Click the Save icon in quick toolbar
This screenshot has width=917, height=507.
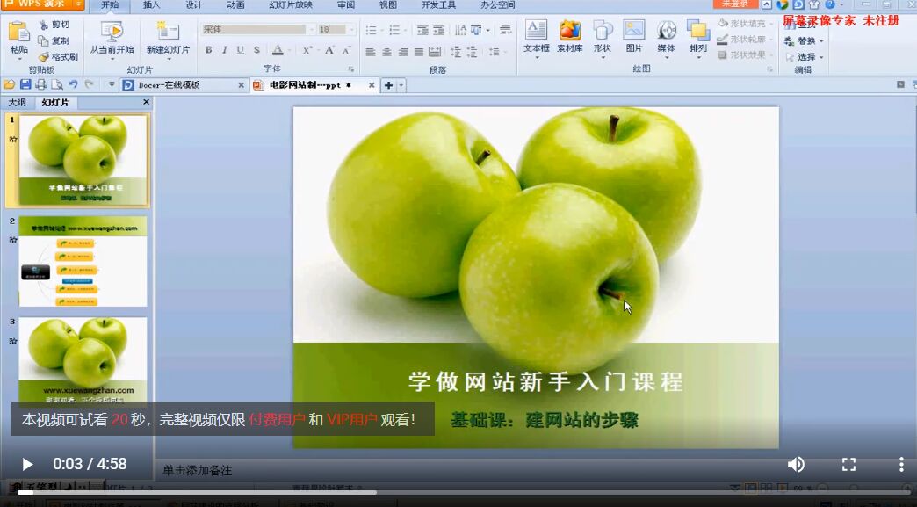coord(25,84)
